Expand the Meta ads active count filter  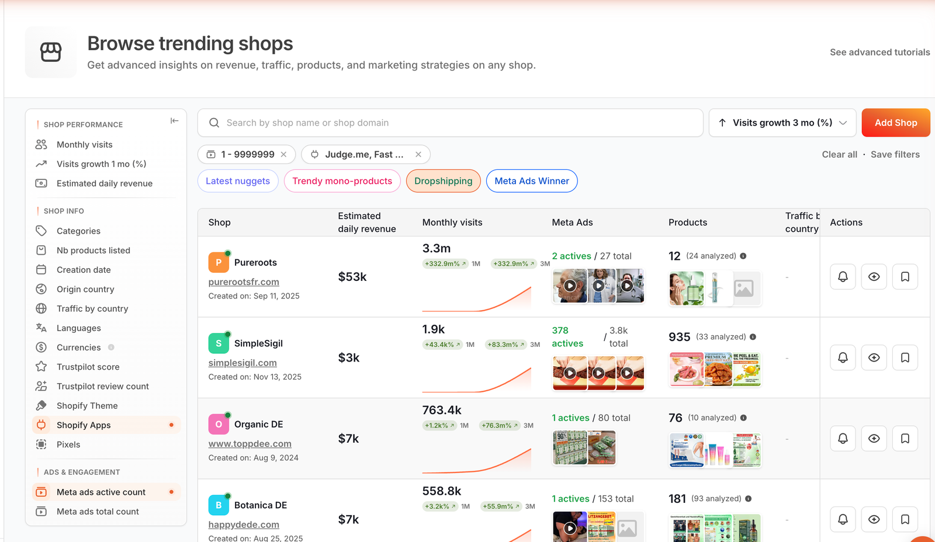point(106,492)
